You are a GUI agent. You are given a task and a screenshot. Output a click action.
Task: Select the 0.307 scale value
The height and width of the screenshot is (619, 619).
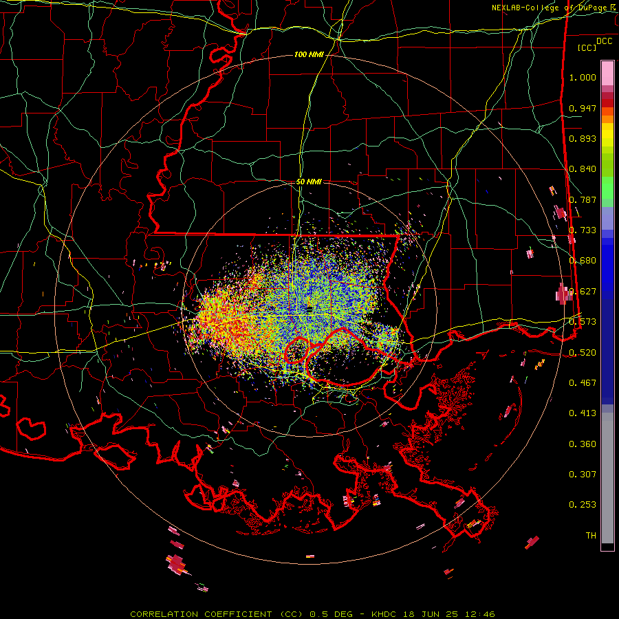tap(583, 475)
